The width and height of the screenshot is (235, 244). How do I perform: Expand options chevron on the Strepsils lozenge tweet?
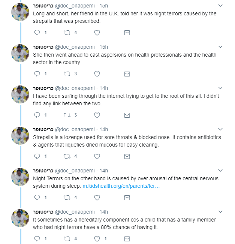tap(220, 129)
